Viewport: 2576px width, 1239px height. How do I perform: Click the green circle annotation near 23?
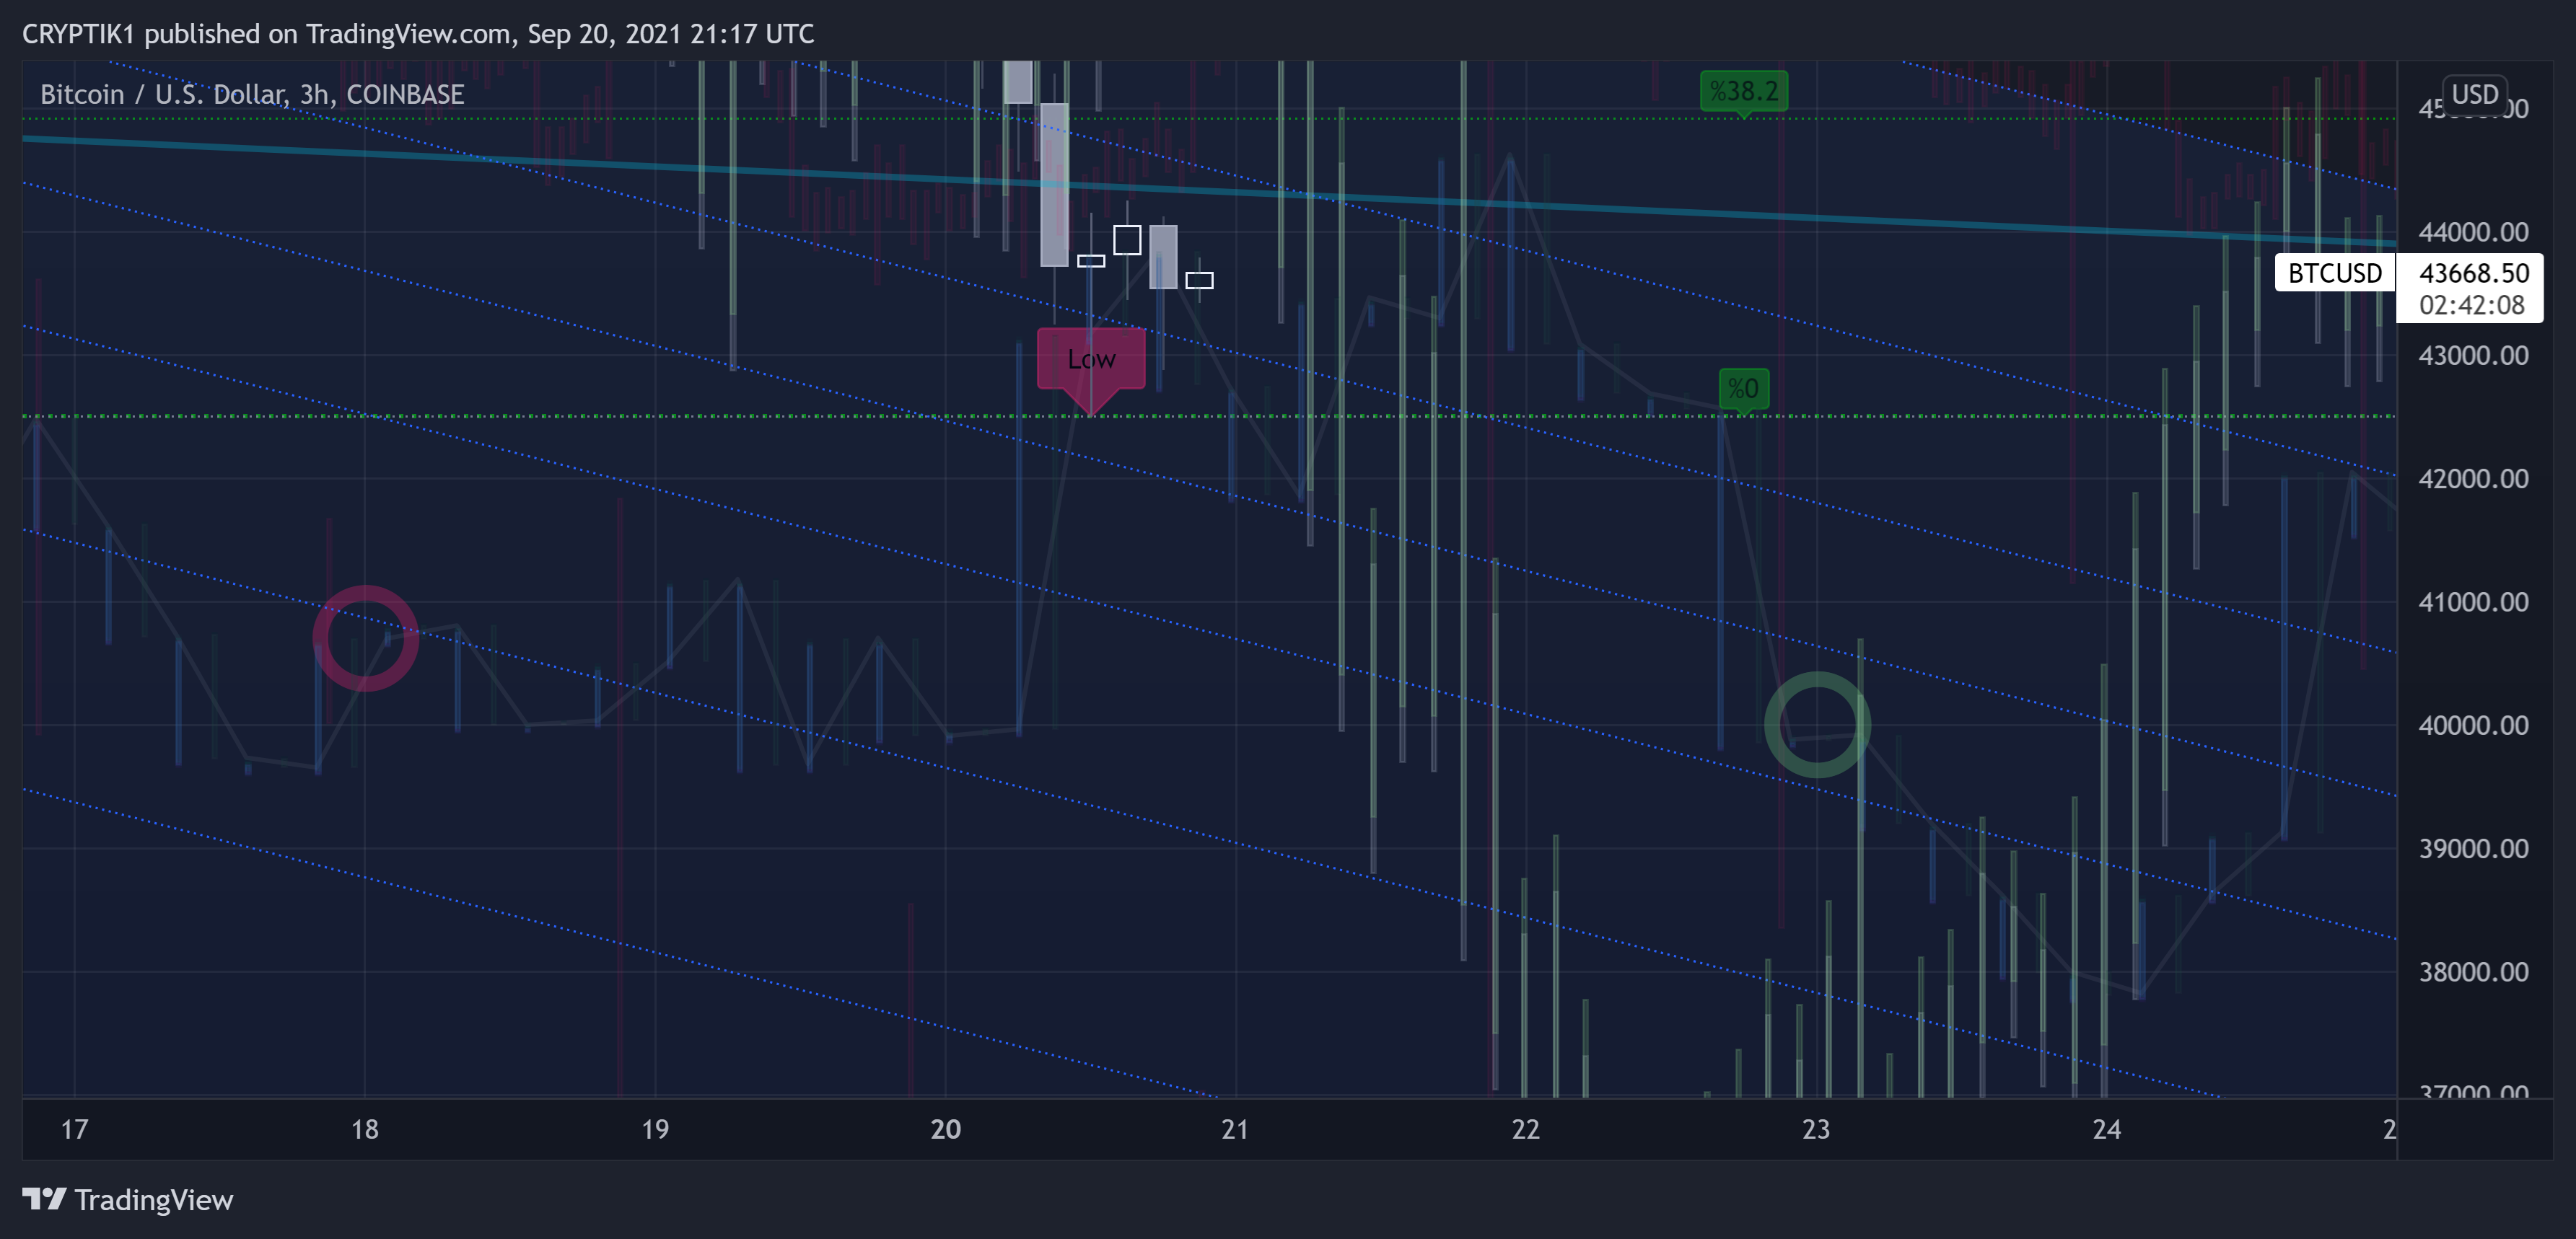pyautogui.click(x=1817, y=724)
